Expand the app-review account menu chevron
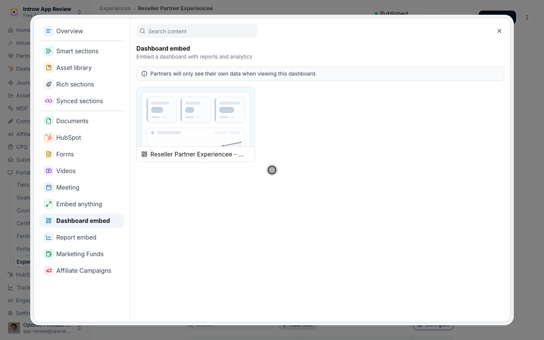544x340 pixels. coord(79,328)
